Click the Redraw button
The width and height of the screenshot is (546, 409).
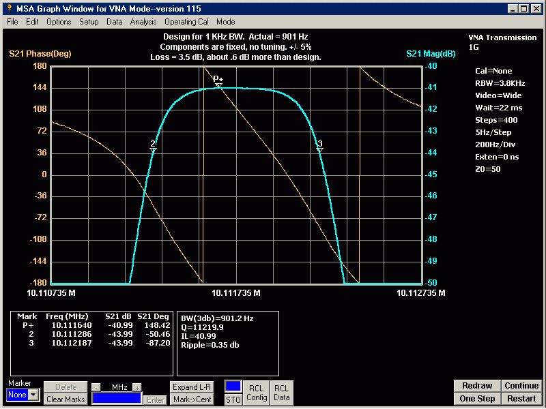tap(477, 386)
